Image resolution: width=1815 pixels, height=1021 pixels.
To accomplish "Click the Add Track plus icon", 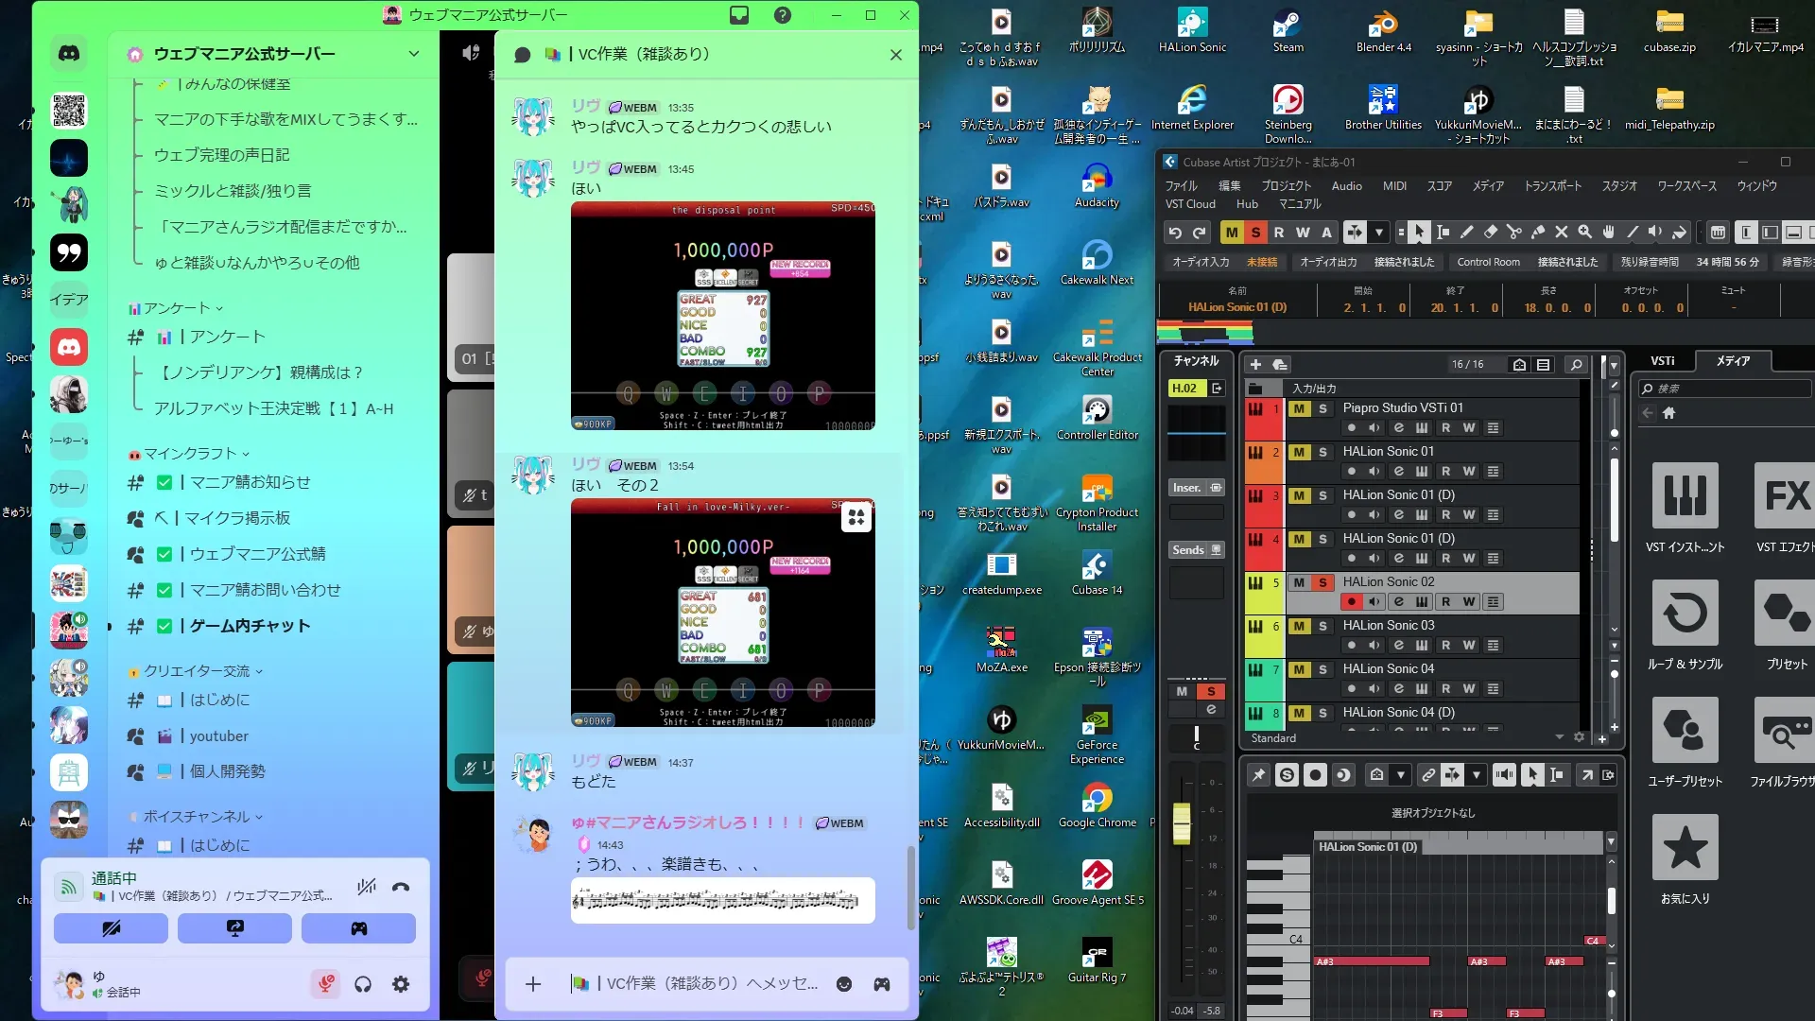I will click(1255, 365).
